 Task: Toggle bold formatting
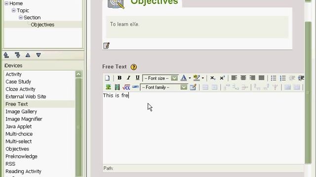click(x=119, y=78)
